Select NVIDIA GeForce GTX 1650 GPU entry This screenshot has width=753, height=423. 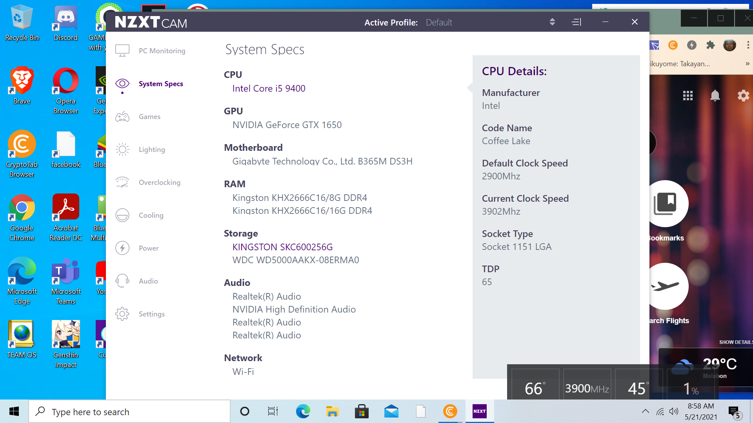(x=287, y=125)
